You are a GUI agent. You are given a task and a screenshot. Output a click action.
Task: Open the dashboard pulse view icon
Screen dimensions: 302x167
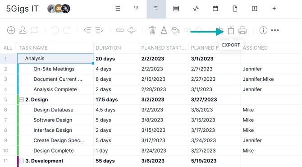coord(196,9)
